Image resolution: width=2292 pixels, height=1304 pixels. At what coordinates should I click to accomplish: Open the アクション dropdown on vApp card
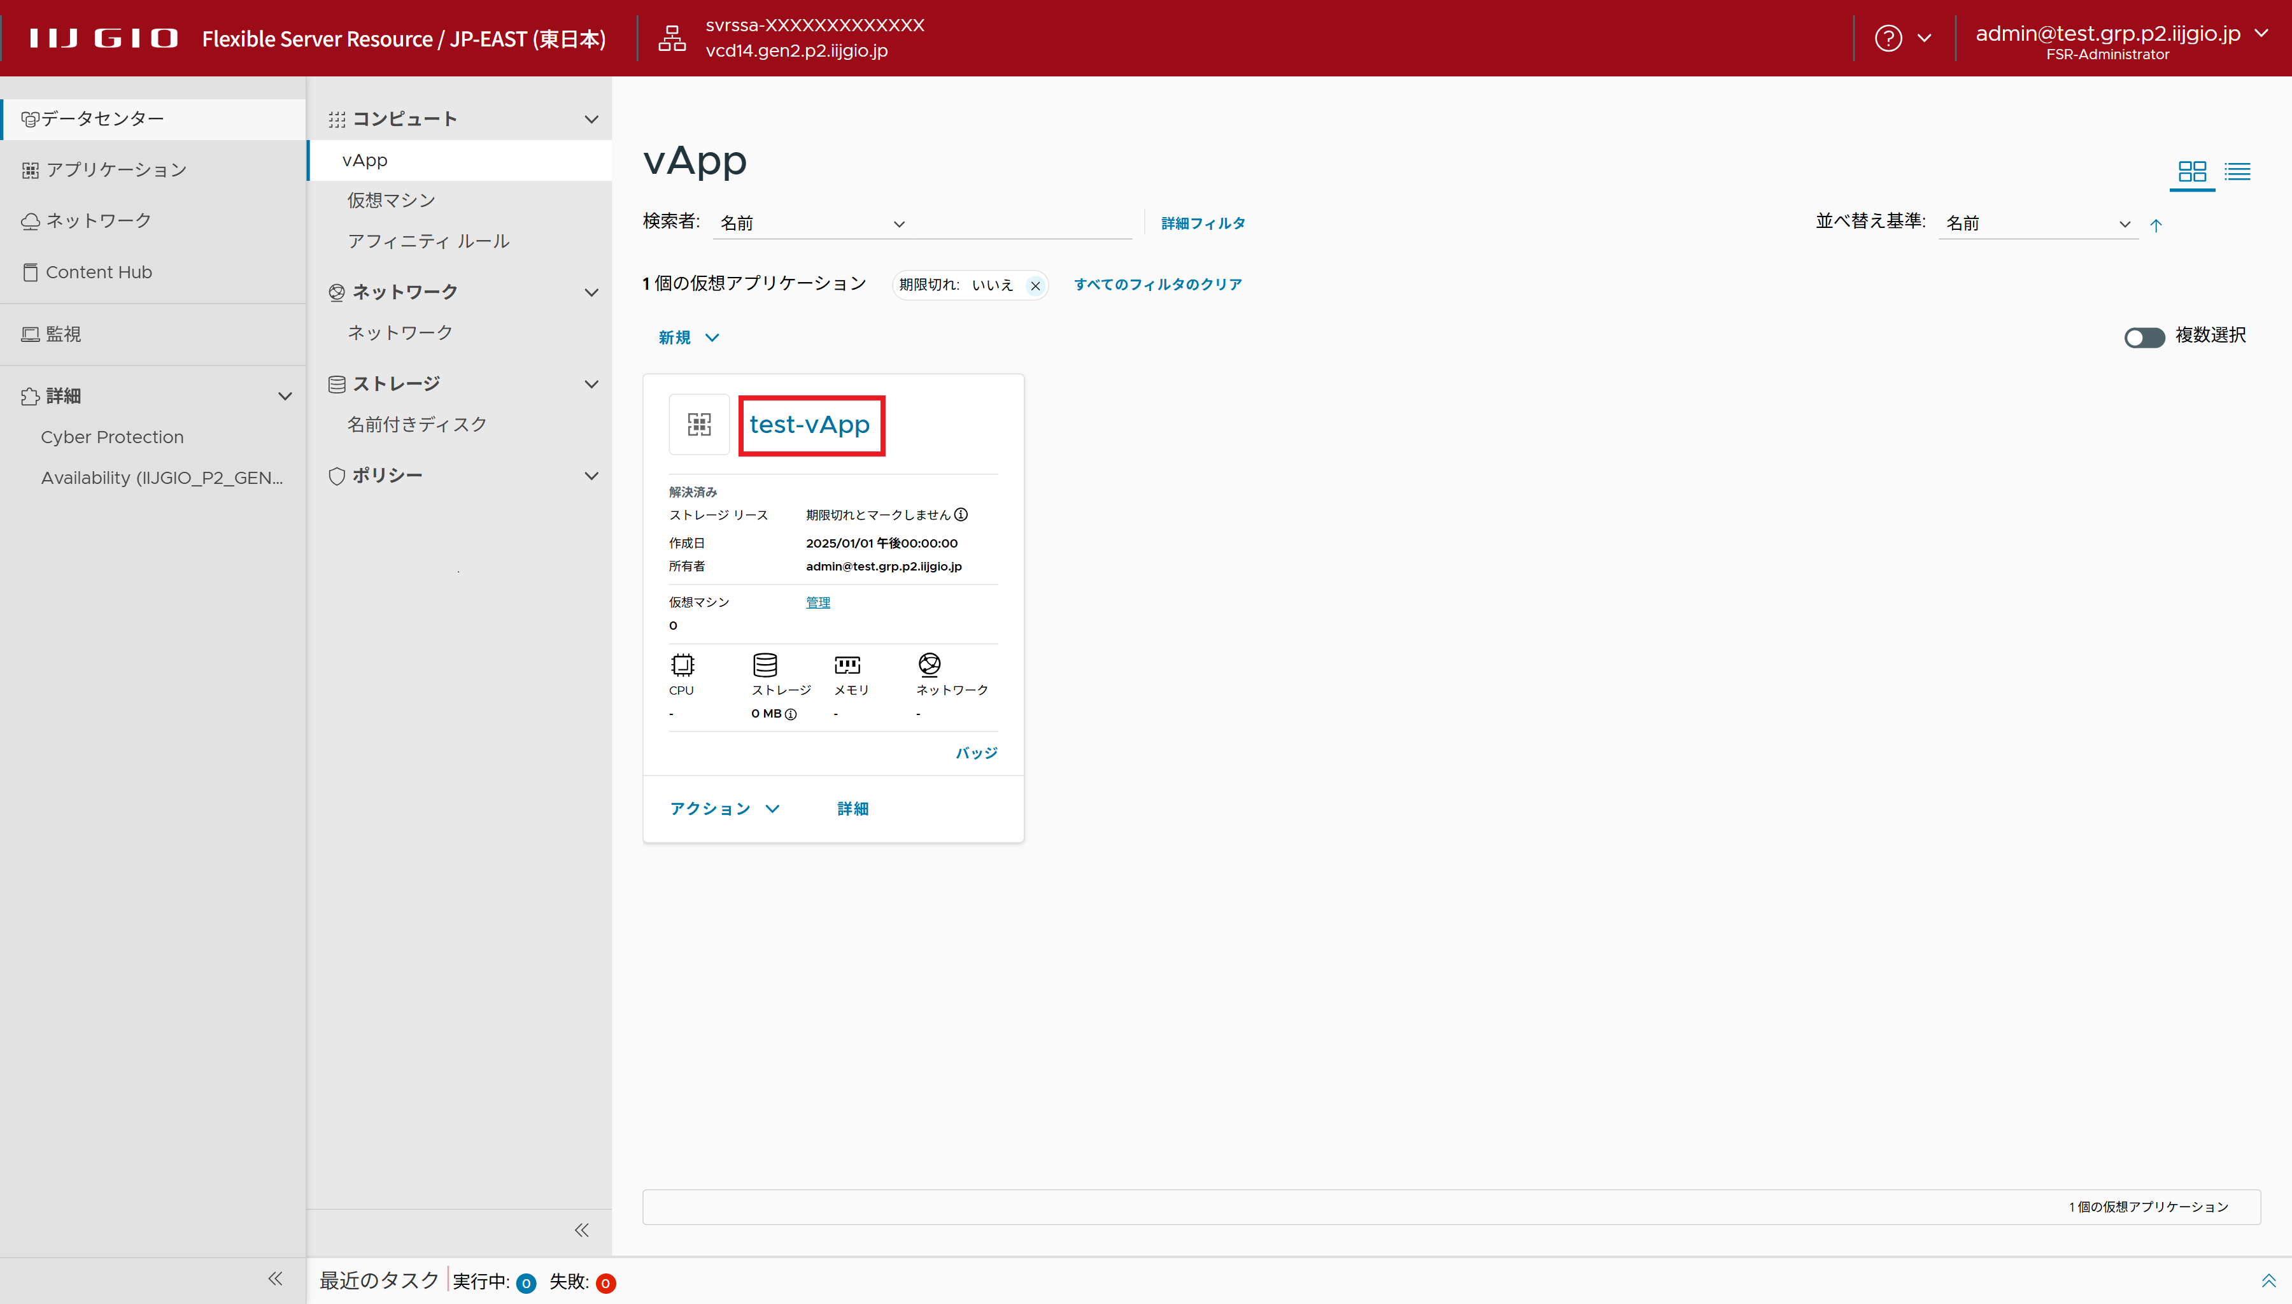click(725, 809)
